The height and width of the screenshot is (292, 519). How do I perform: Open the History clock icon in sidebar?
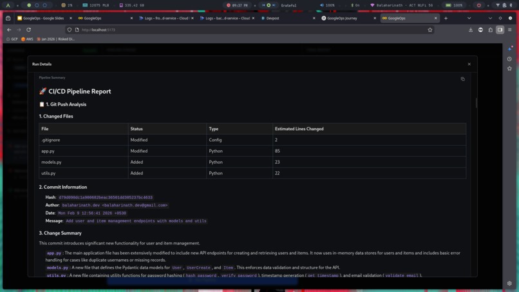[509, 59]
